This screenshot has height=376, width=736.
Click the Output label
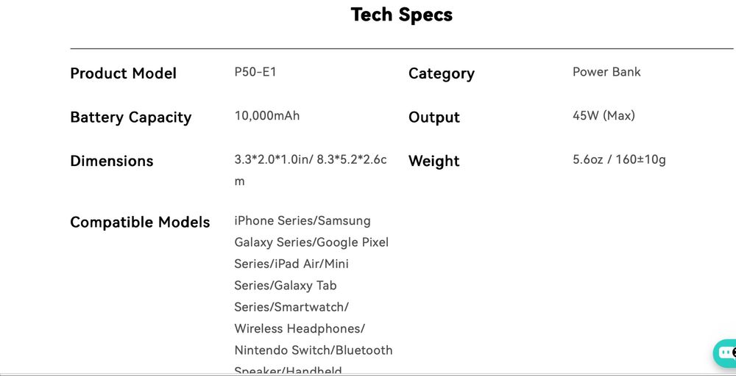tap(434, 117)
